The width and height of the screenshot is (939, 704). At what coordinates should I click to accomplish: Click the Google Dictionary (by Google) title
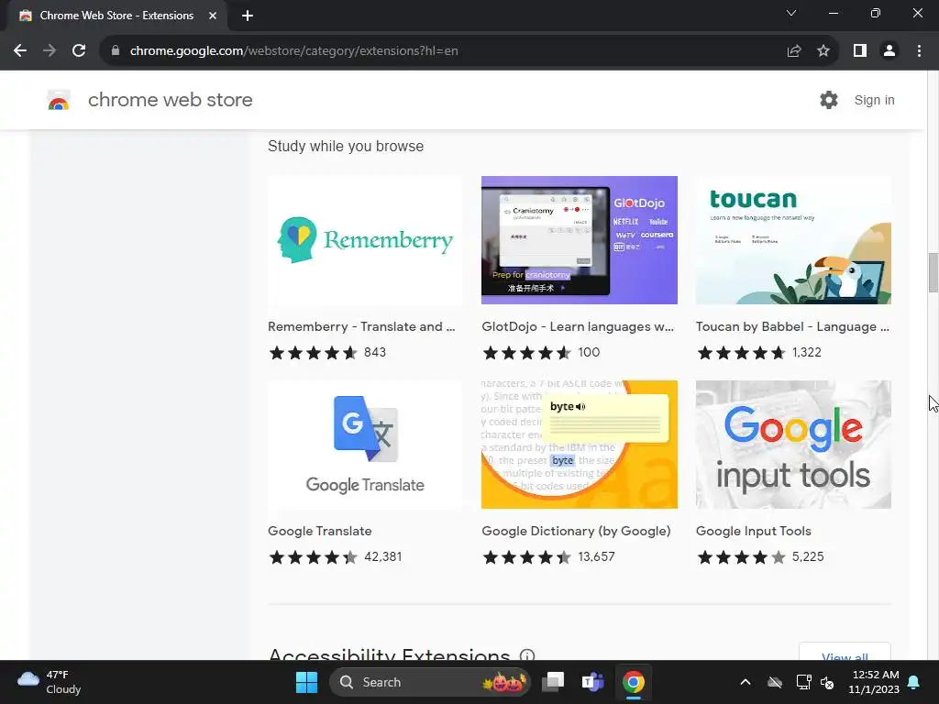pyautogui.click(x=576, y=531)
